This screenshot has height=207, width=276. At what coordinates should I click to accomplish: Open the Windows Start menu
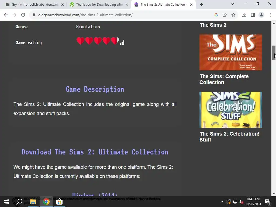pos(6,202)
